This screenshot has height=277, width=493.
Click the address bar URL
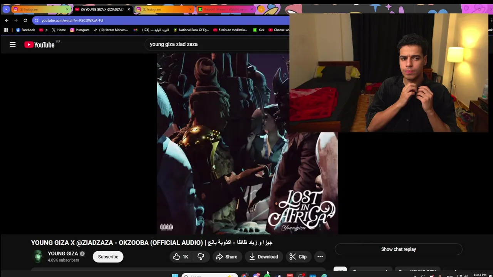coord(72,20)
